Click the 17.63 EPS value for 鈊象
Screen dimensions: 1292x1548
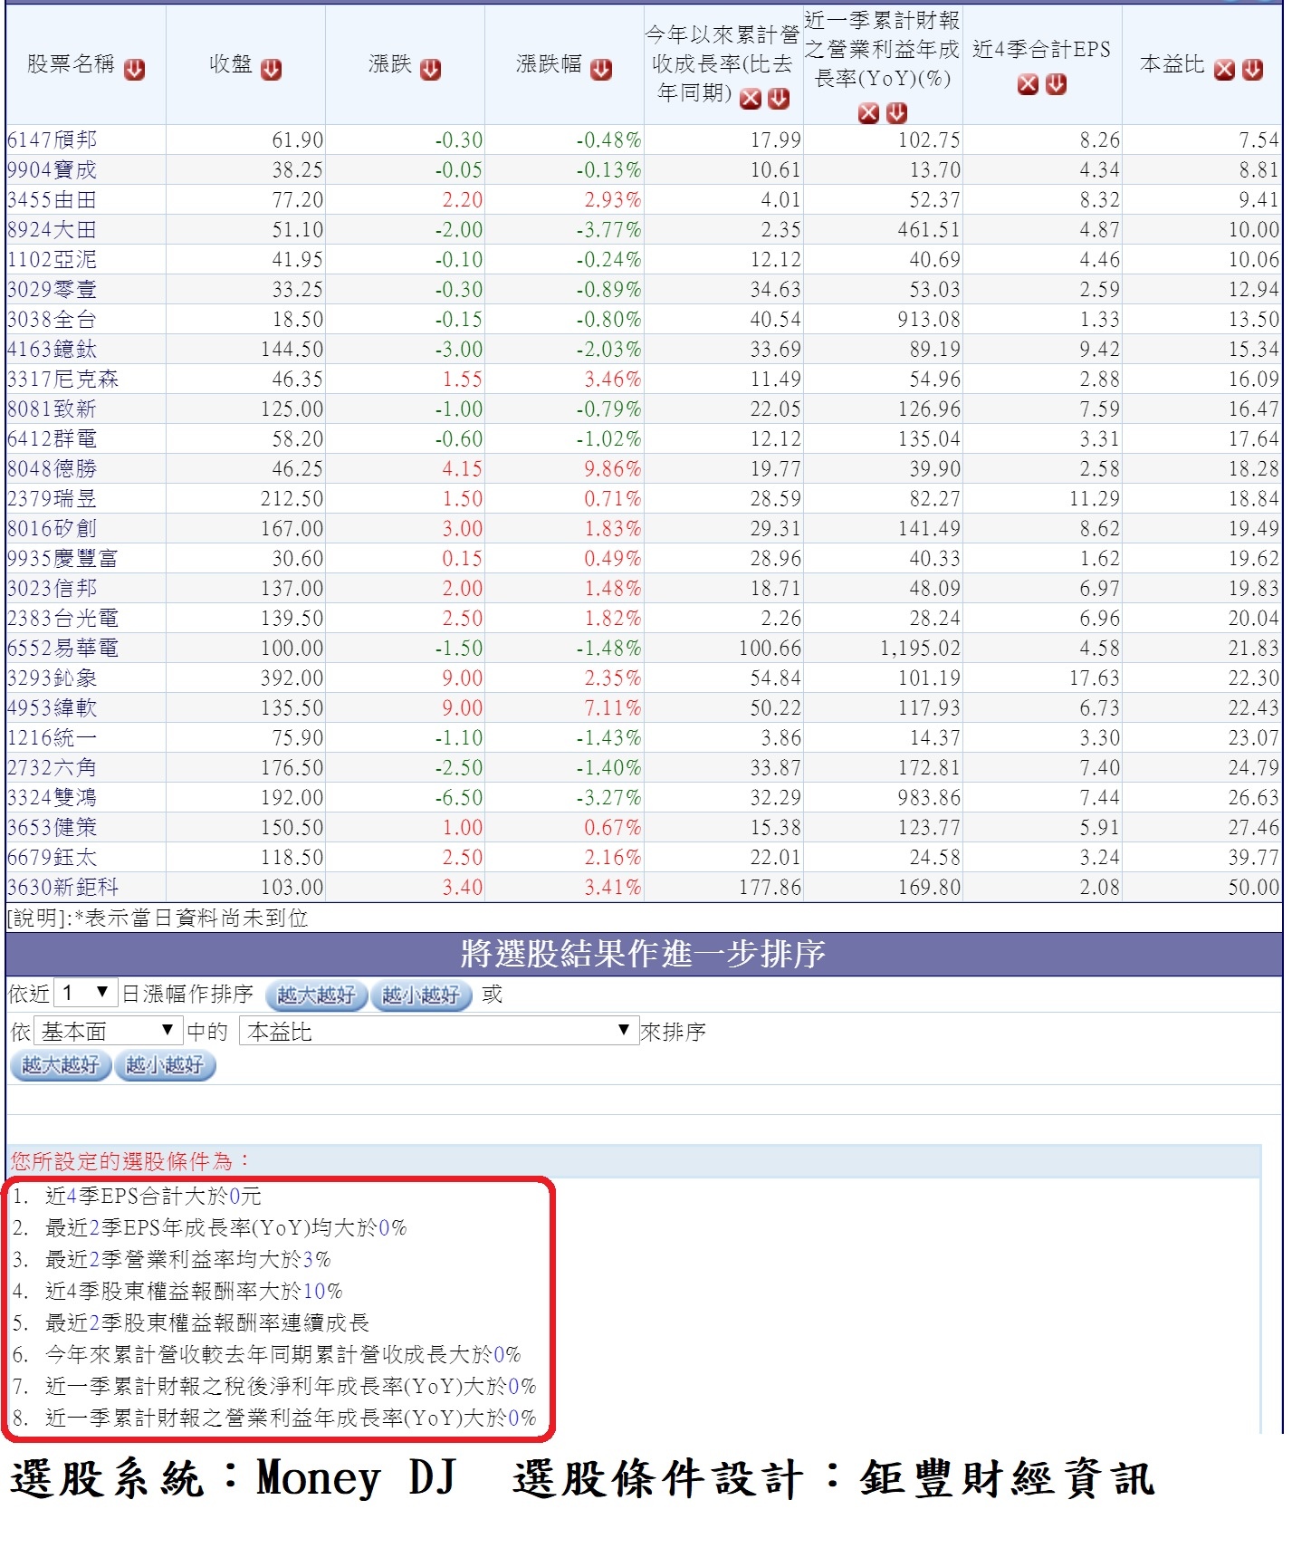click(1094, 678)
